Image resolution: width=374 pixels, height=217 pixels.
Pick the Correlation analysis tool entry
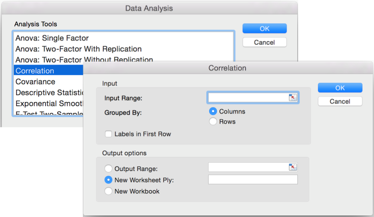tap(35, 71)
